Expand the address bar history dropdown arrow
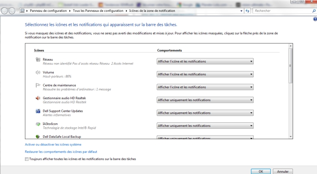 click(241, 11)
